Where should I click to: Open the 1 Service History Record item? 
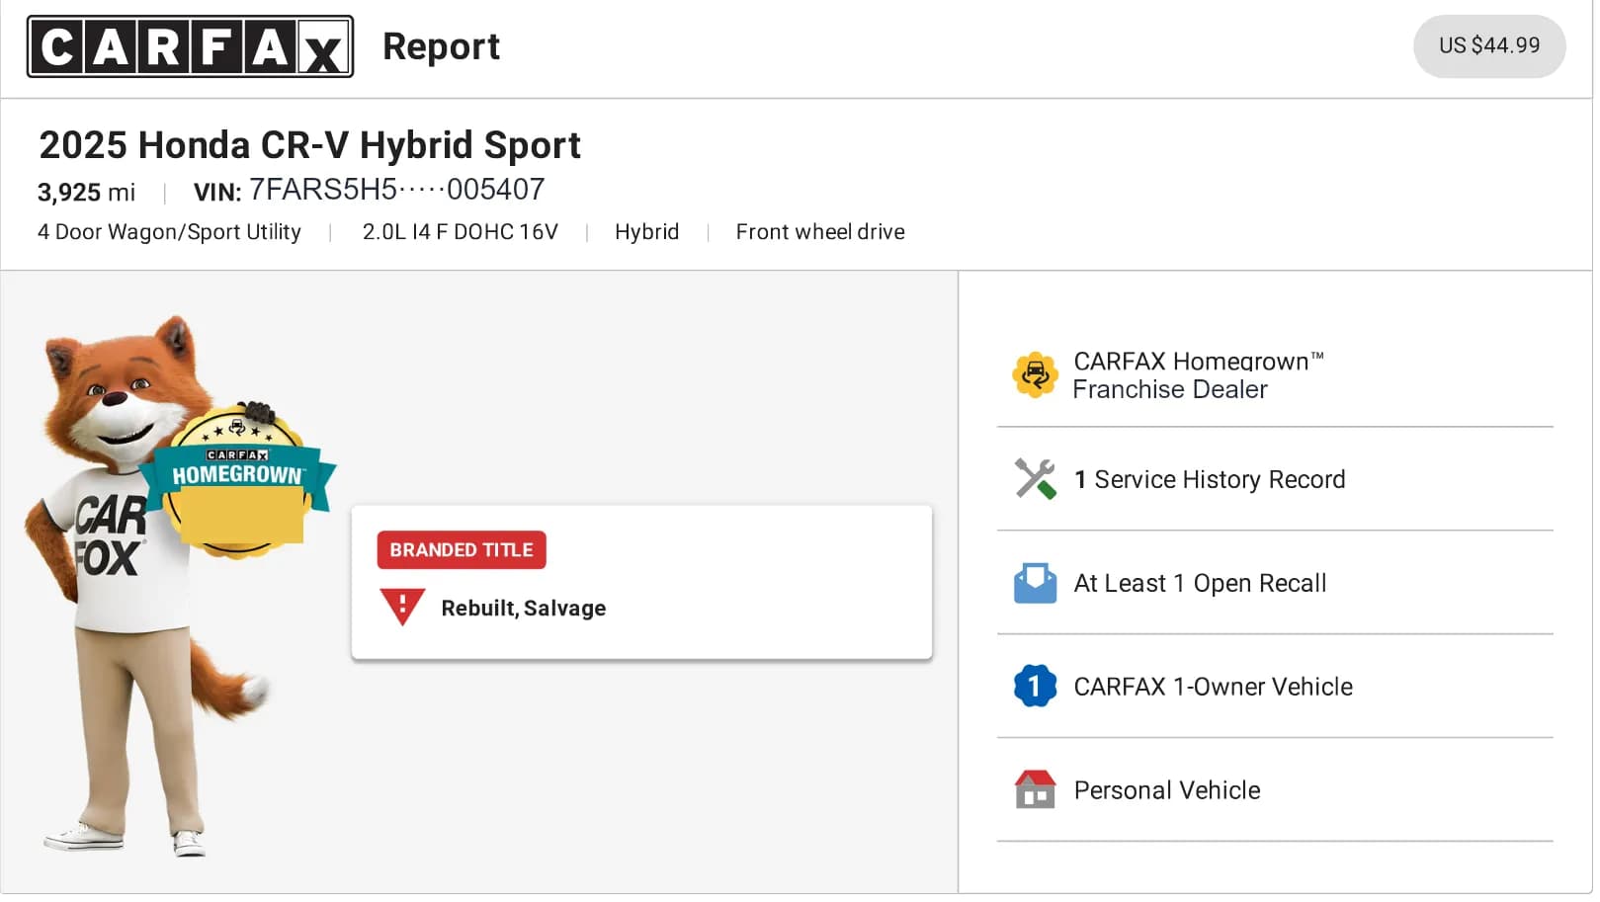1275,479
